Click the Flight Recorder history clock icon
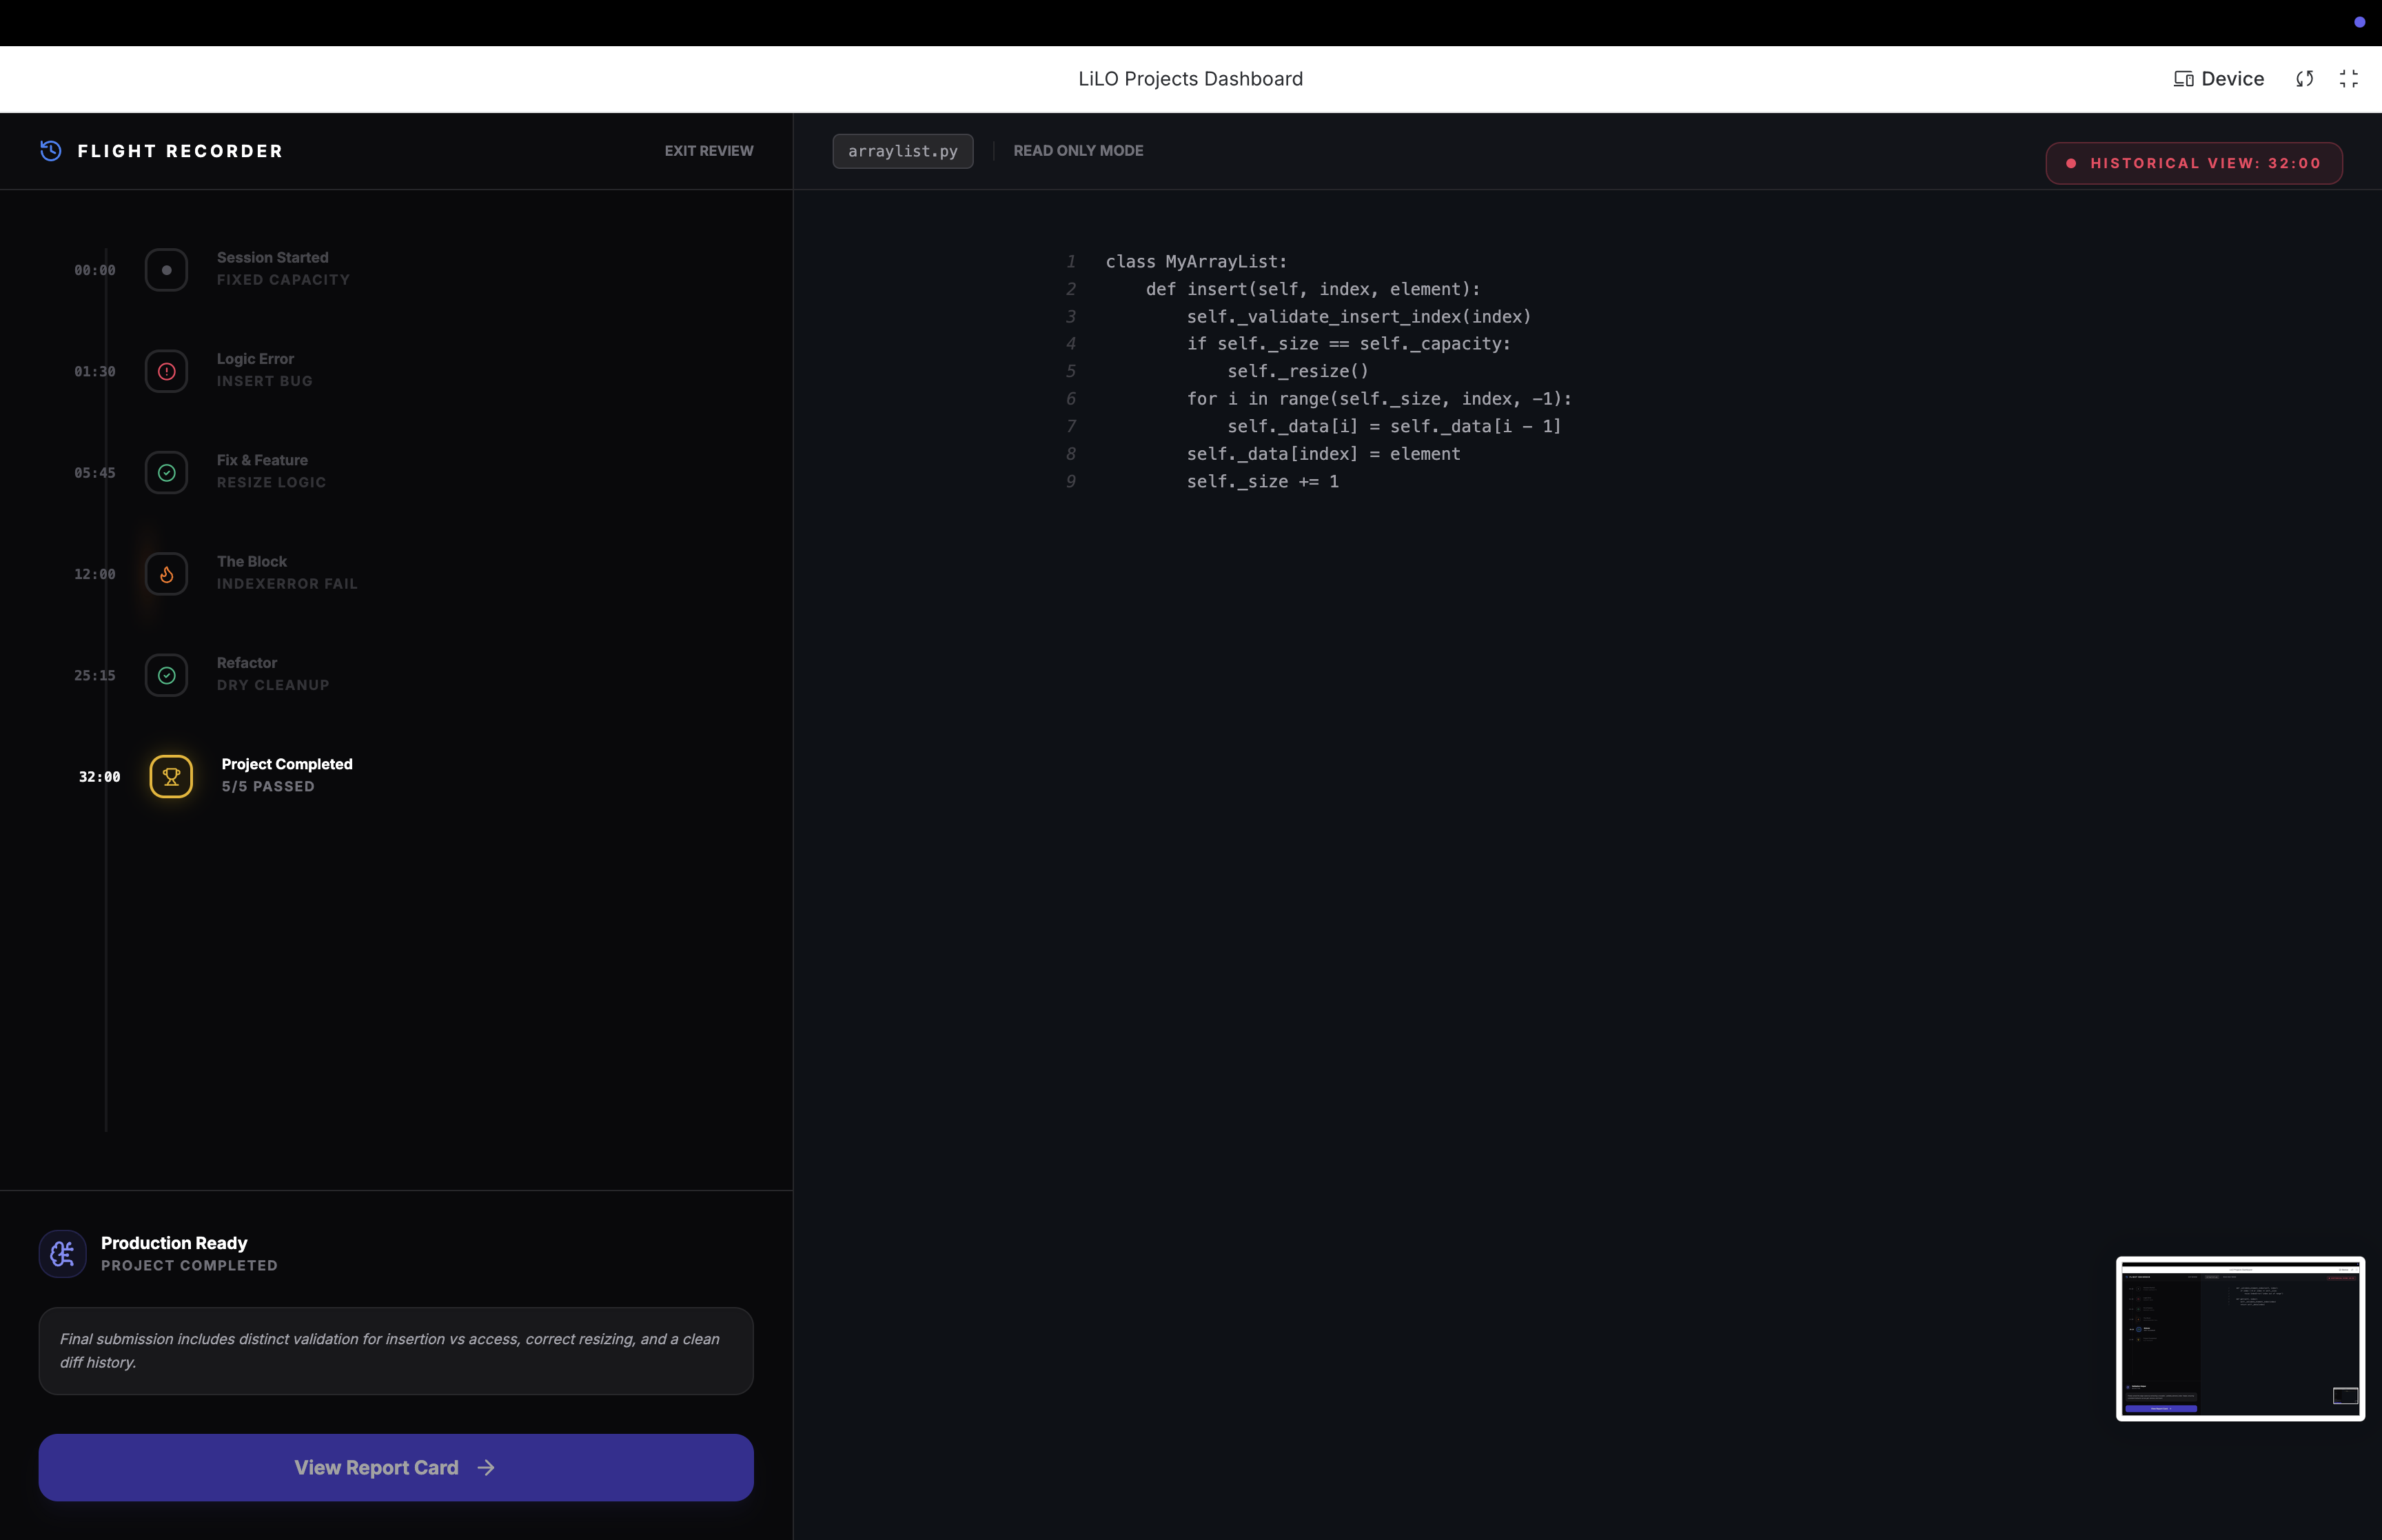 tap(51, 151)
